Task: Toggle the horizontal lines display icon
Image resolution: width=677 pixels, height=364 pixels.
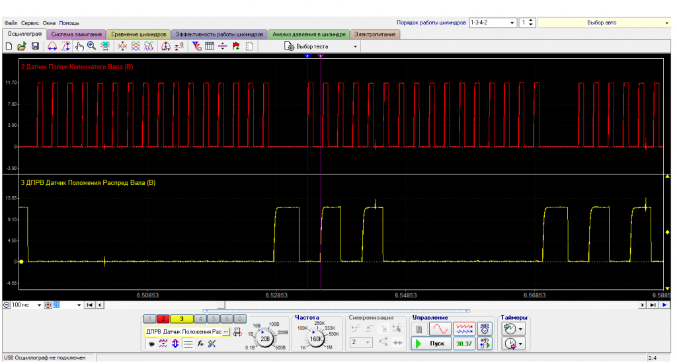Action: [188, 344]
